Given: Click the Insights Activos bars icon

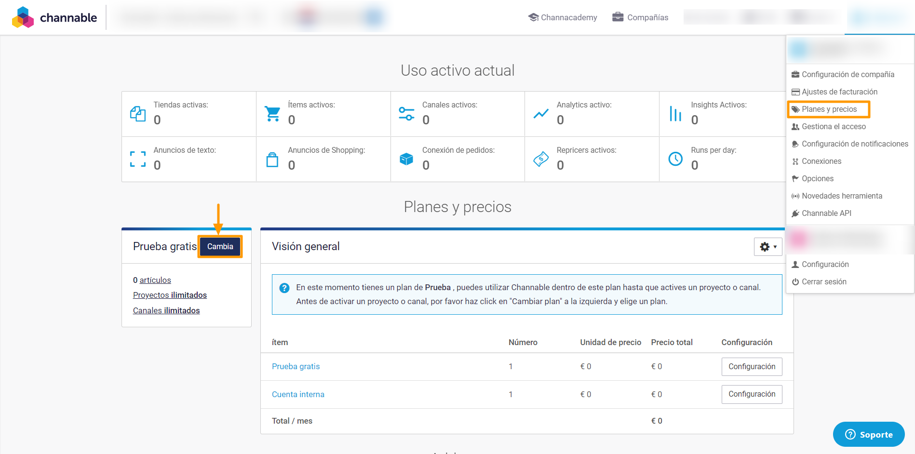Looking at the screenshot, I should point(675,114).
